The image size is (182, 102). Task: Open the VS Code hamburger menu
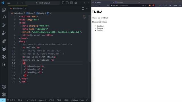point(9,3)
